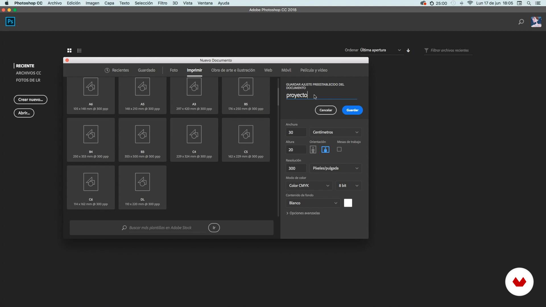Viewport: 546px width, 307px height.
Task: Choose the C6 preset icon
Action: [91, 182]
